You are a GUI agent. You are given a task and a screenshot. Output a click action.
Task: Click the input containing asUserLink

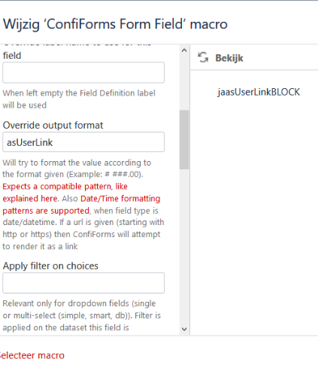click(83, 142)
